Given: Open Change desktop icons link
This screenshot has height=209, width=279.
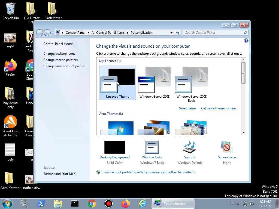Looking at the screenshot, I should (59, 54).
